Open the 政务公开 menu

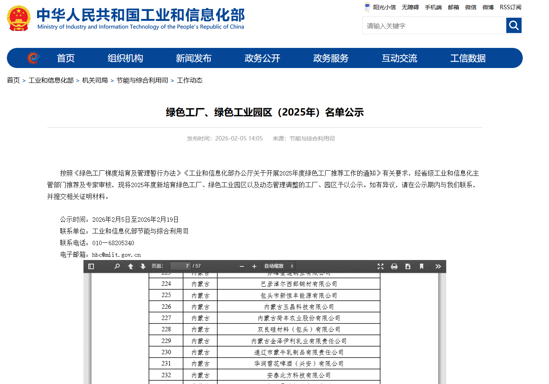point(262,58)
